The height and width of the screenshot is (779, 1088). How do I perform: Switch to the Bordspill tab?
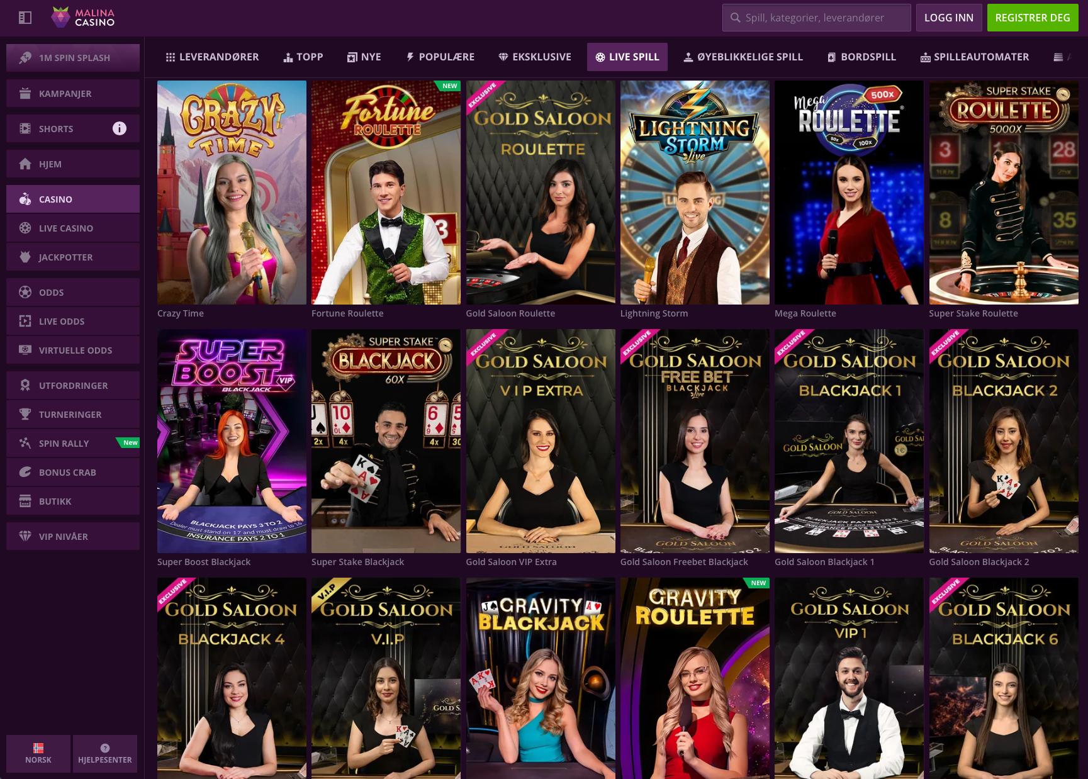coord(861,57)
